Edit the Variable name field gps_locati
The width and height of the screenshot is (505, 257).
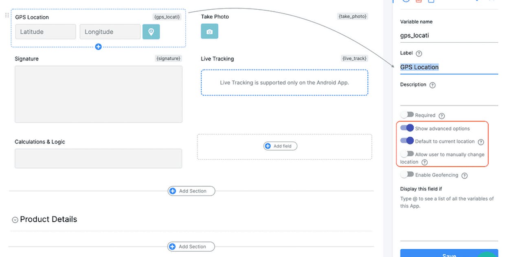pyautogui.click(x=449, y=35)
